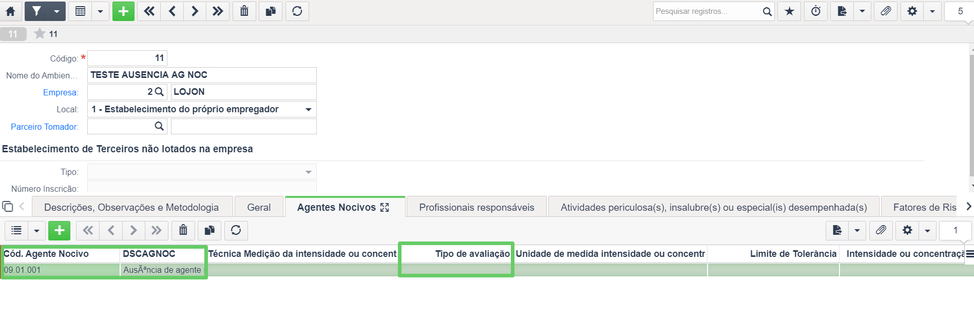Open the filter funnel button
This screenshot has width=974, height=322.
coord(36,11)
